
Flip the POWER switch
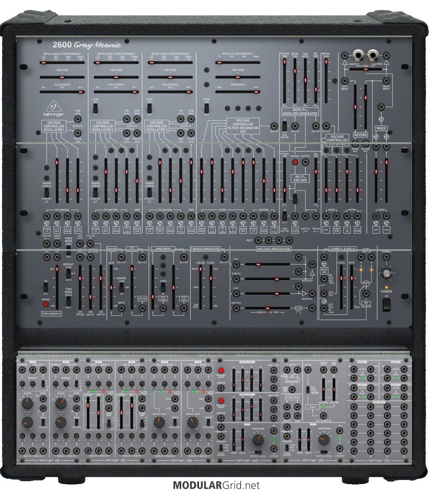coord(386,305)
